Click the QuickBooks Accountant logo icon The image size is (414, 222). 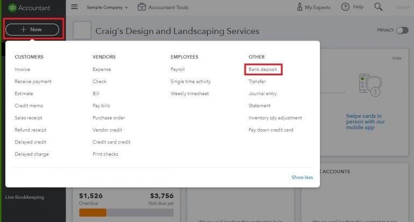[x=13, y=8]
